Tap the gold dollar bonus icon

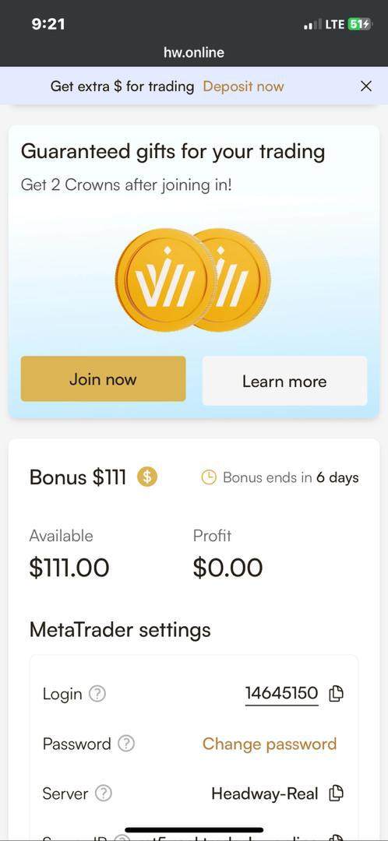point(147,477)
